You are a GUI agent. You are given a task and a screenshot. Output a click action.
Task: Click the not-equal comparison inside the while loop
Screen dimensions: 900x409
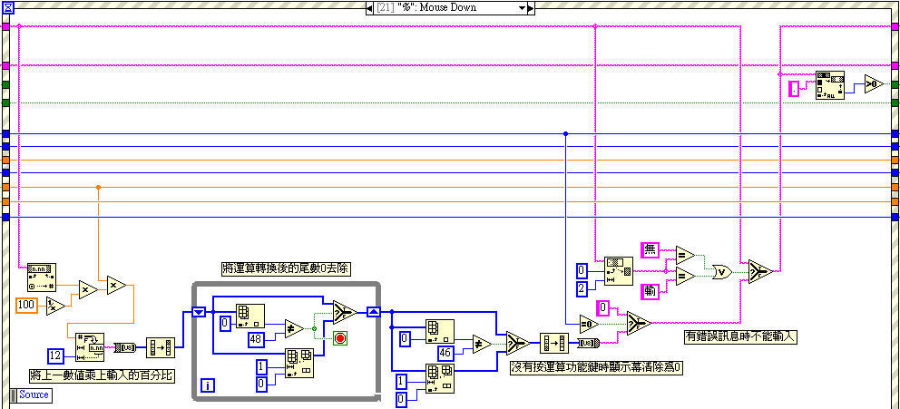pos(294,328)
